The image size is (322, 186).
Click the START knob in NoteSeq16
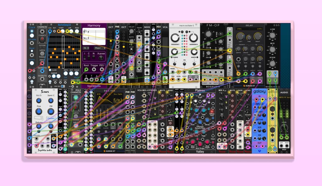click(x=63, y=31)
